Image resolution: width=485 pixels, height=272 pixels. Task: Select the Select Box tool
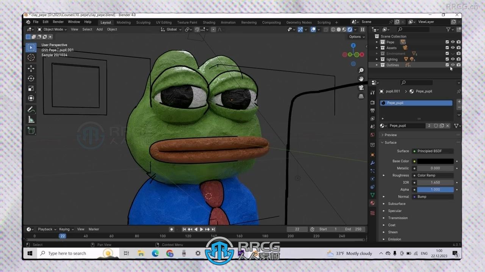pyautogui.click(x=31, y=48)
